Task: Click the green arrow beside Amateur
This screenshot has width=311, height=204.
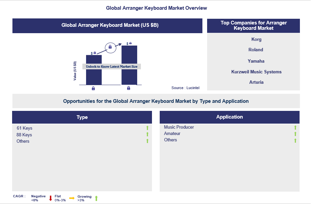Action: point(295,134)
